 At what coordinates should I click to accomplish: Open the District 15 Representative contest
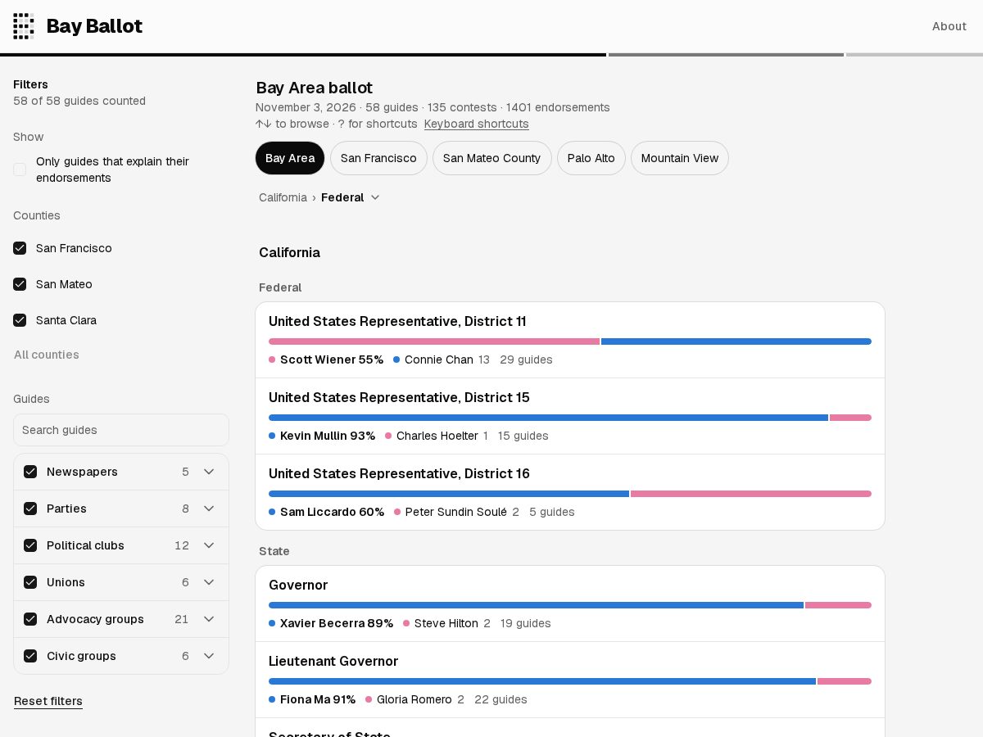coord(570,416)
